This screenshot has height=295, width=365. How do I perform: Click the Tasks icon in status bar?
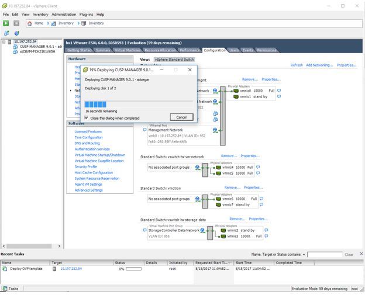(x=5, y=289)
